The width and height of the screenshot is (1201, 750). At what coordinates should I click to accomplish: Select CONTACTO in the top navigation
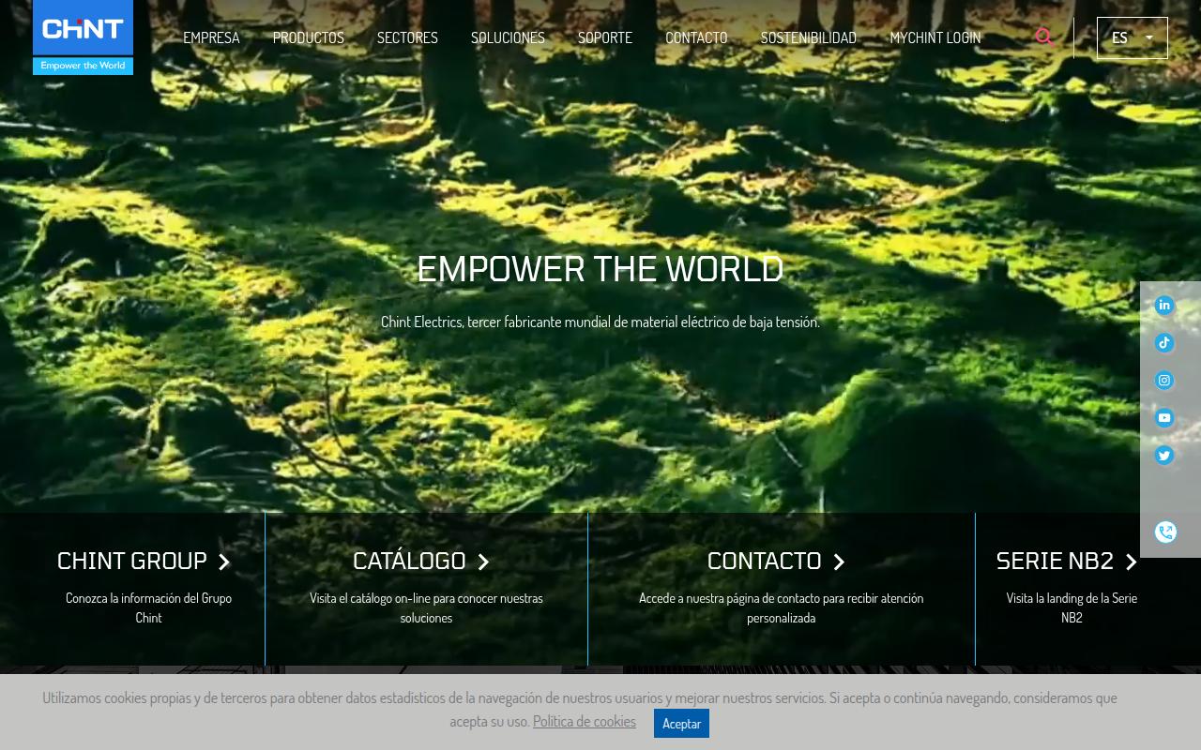(x=696, y=37)
